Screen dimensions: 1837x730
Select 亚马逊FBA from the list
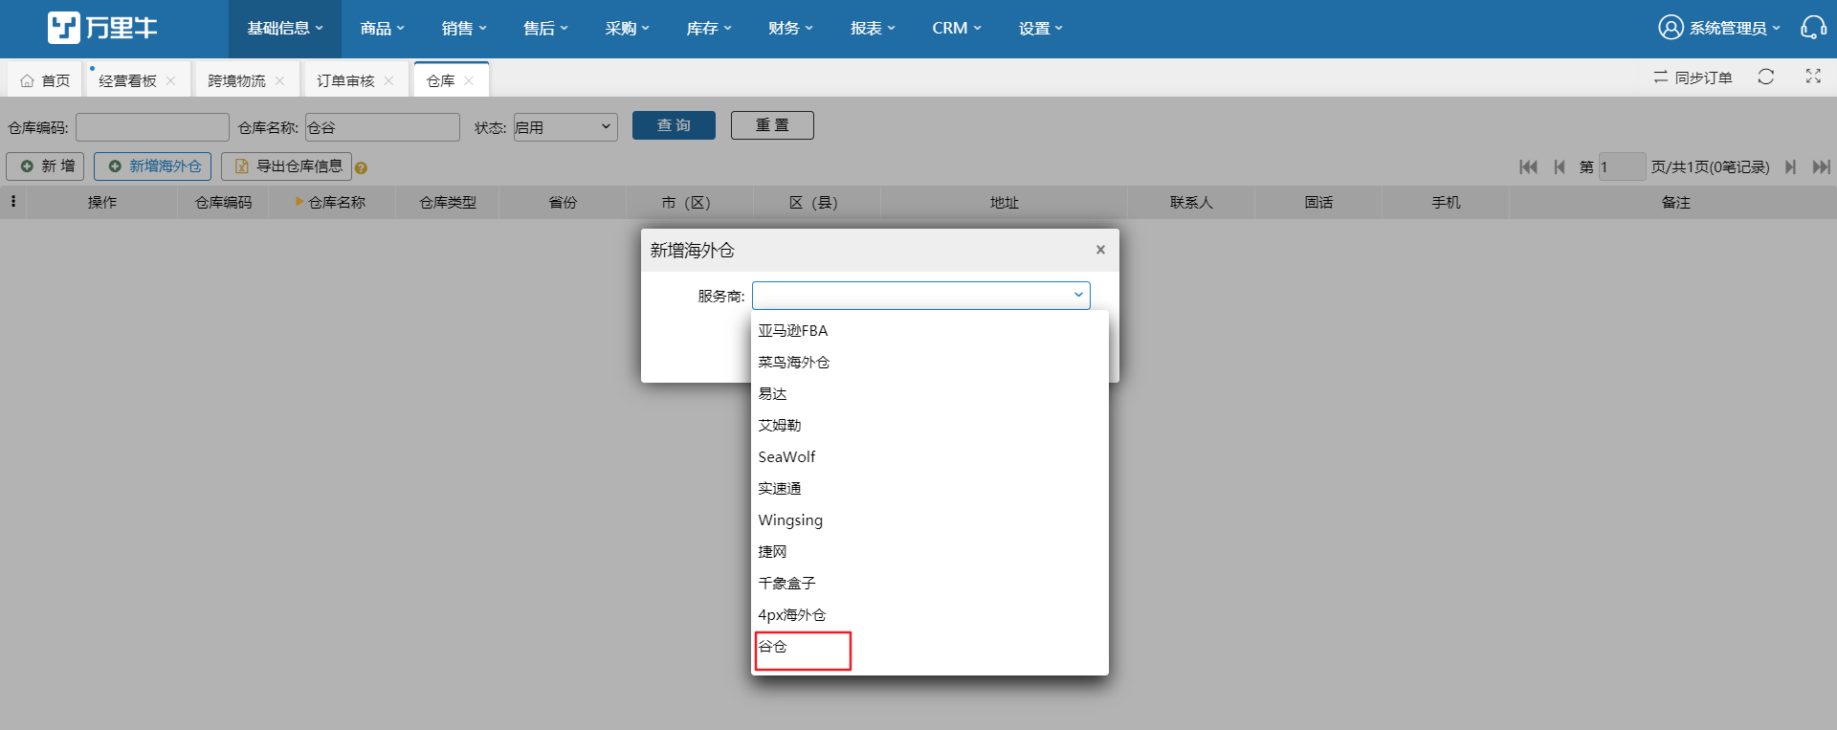point(930,330)
